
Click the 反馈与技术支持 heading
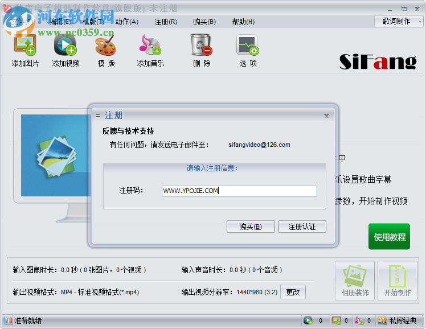tap(128, 131)
